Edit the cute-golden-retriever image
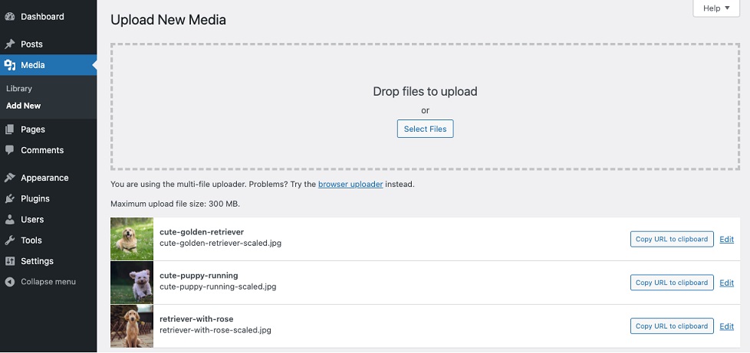Screen dimensions: 750x353 tap(726, 240)
